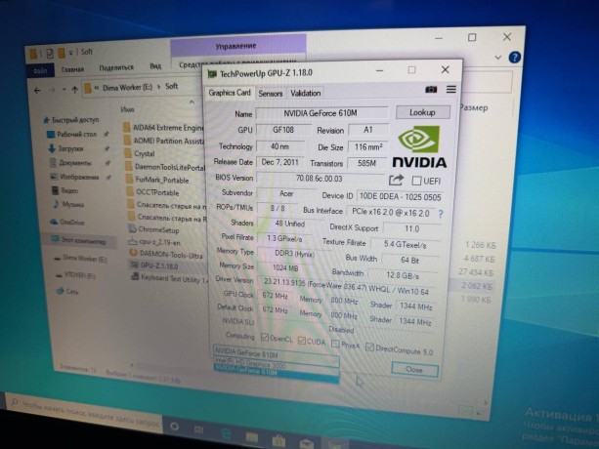This screenshot has height=449, width=599.
Task: Switch to the Sensors tab
Action: [271, 94]
